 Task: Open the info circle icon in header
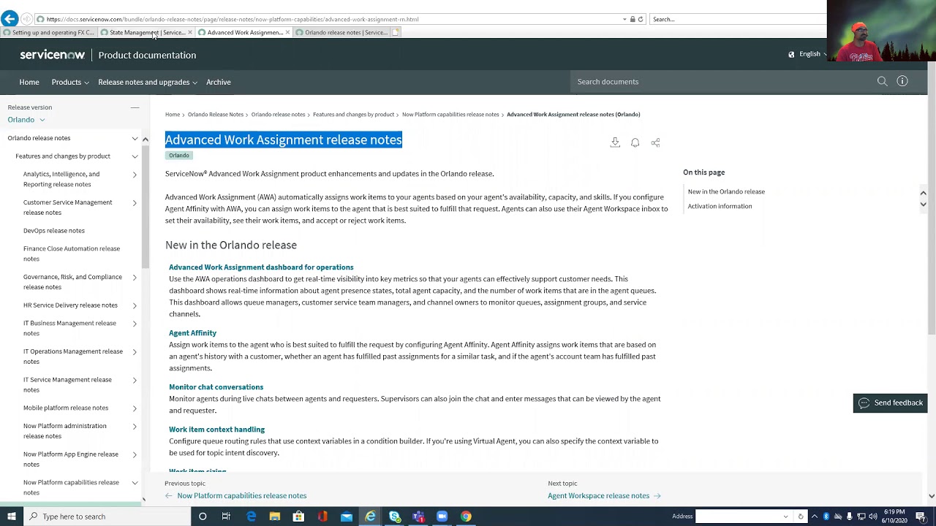[x=902, y=82]
